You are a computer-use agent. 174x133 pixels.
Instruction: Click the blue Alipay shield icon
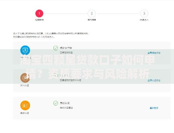25,50
